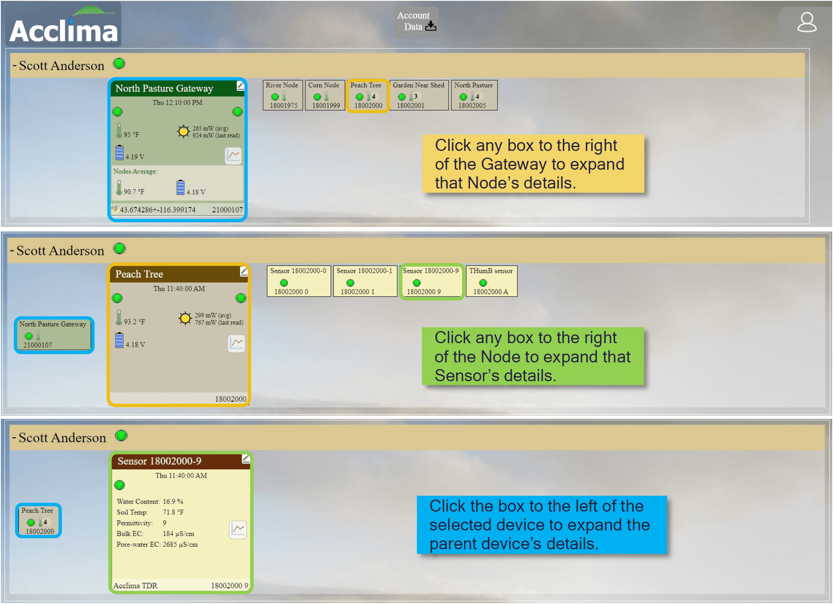
Task: Click edit pencil on Peach Tree card
Action: (243, 272)
